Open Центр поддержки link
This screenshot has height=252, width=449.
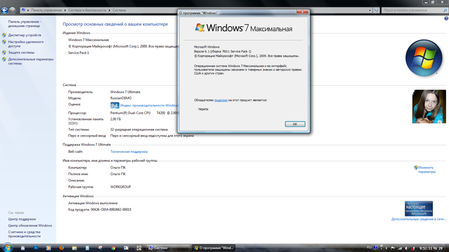coord(22,219)
